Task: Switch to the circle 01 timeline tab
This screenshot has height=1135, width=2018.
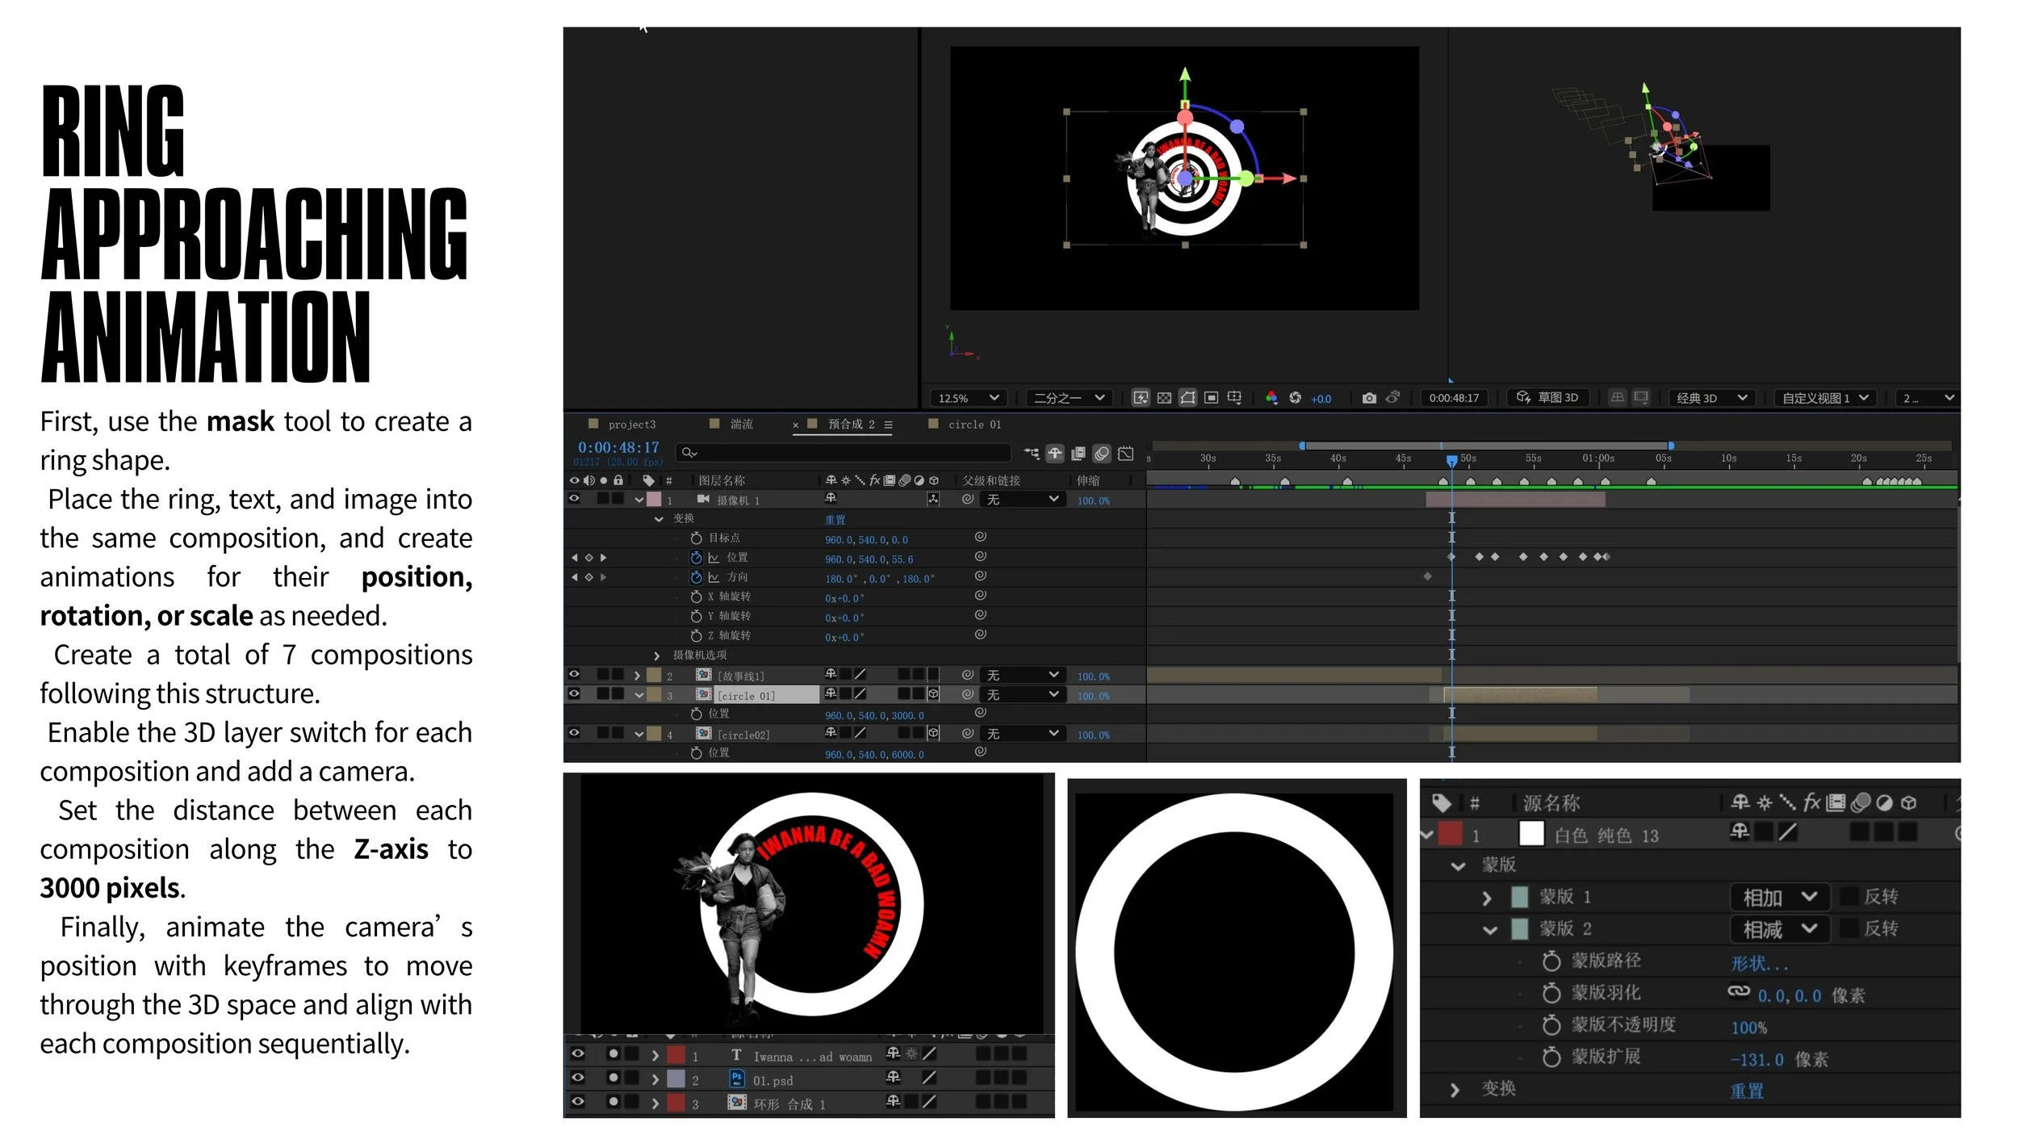Action: 973,425
